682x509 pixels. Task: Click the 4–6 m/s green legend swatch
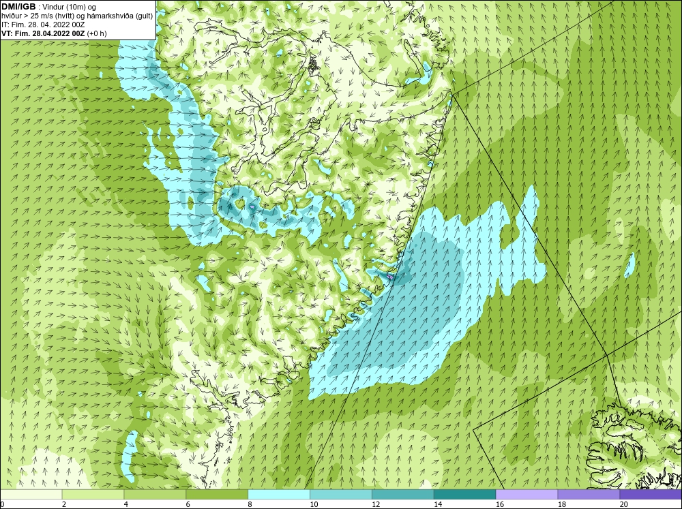tap(155, 494)
